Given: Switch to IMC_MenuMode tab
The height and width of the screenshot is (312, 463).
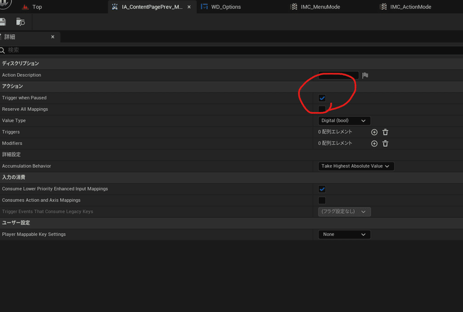Looking at the screenshot, I should pyautogui.click(x=315, y=7).
